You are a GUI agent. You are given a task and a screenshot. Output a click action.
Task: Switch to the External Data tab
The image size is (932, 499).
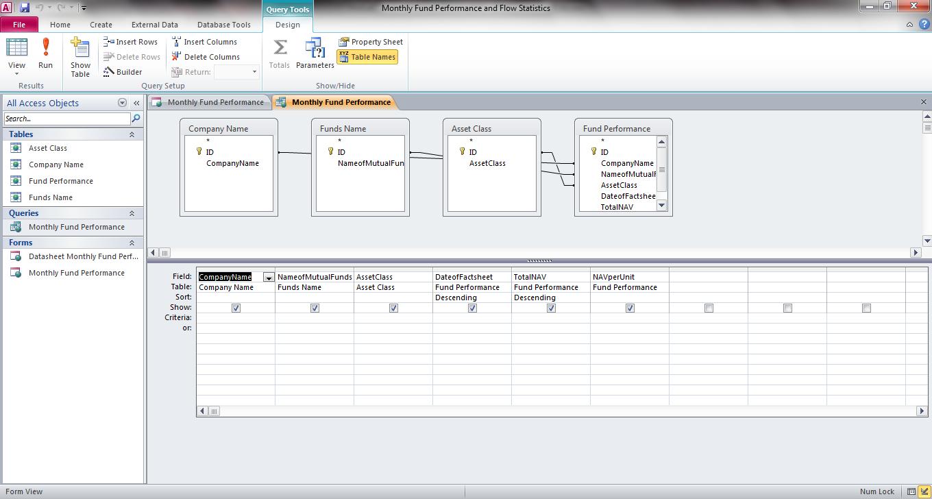click(x=154, y=25)
